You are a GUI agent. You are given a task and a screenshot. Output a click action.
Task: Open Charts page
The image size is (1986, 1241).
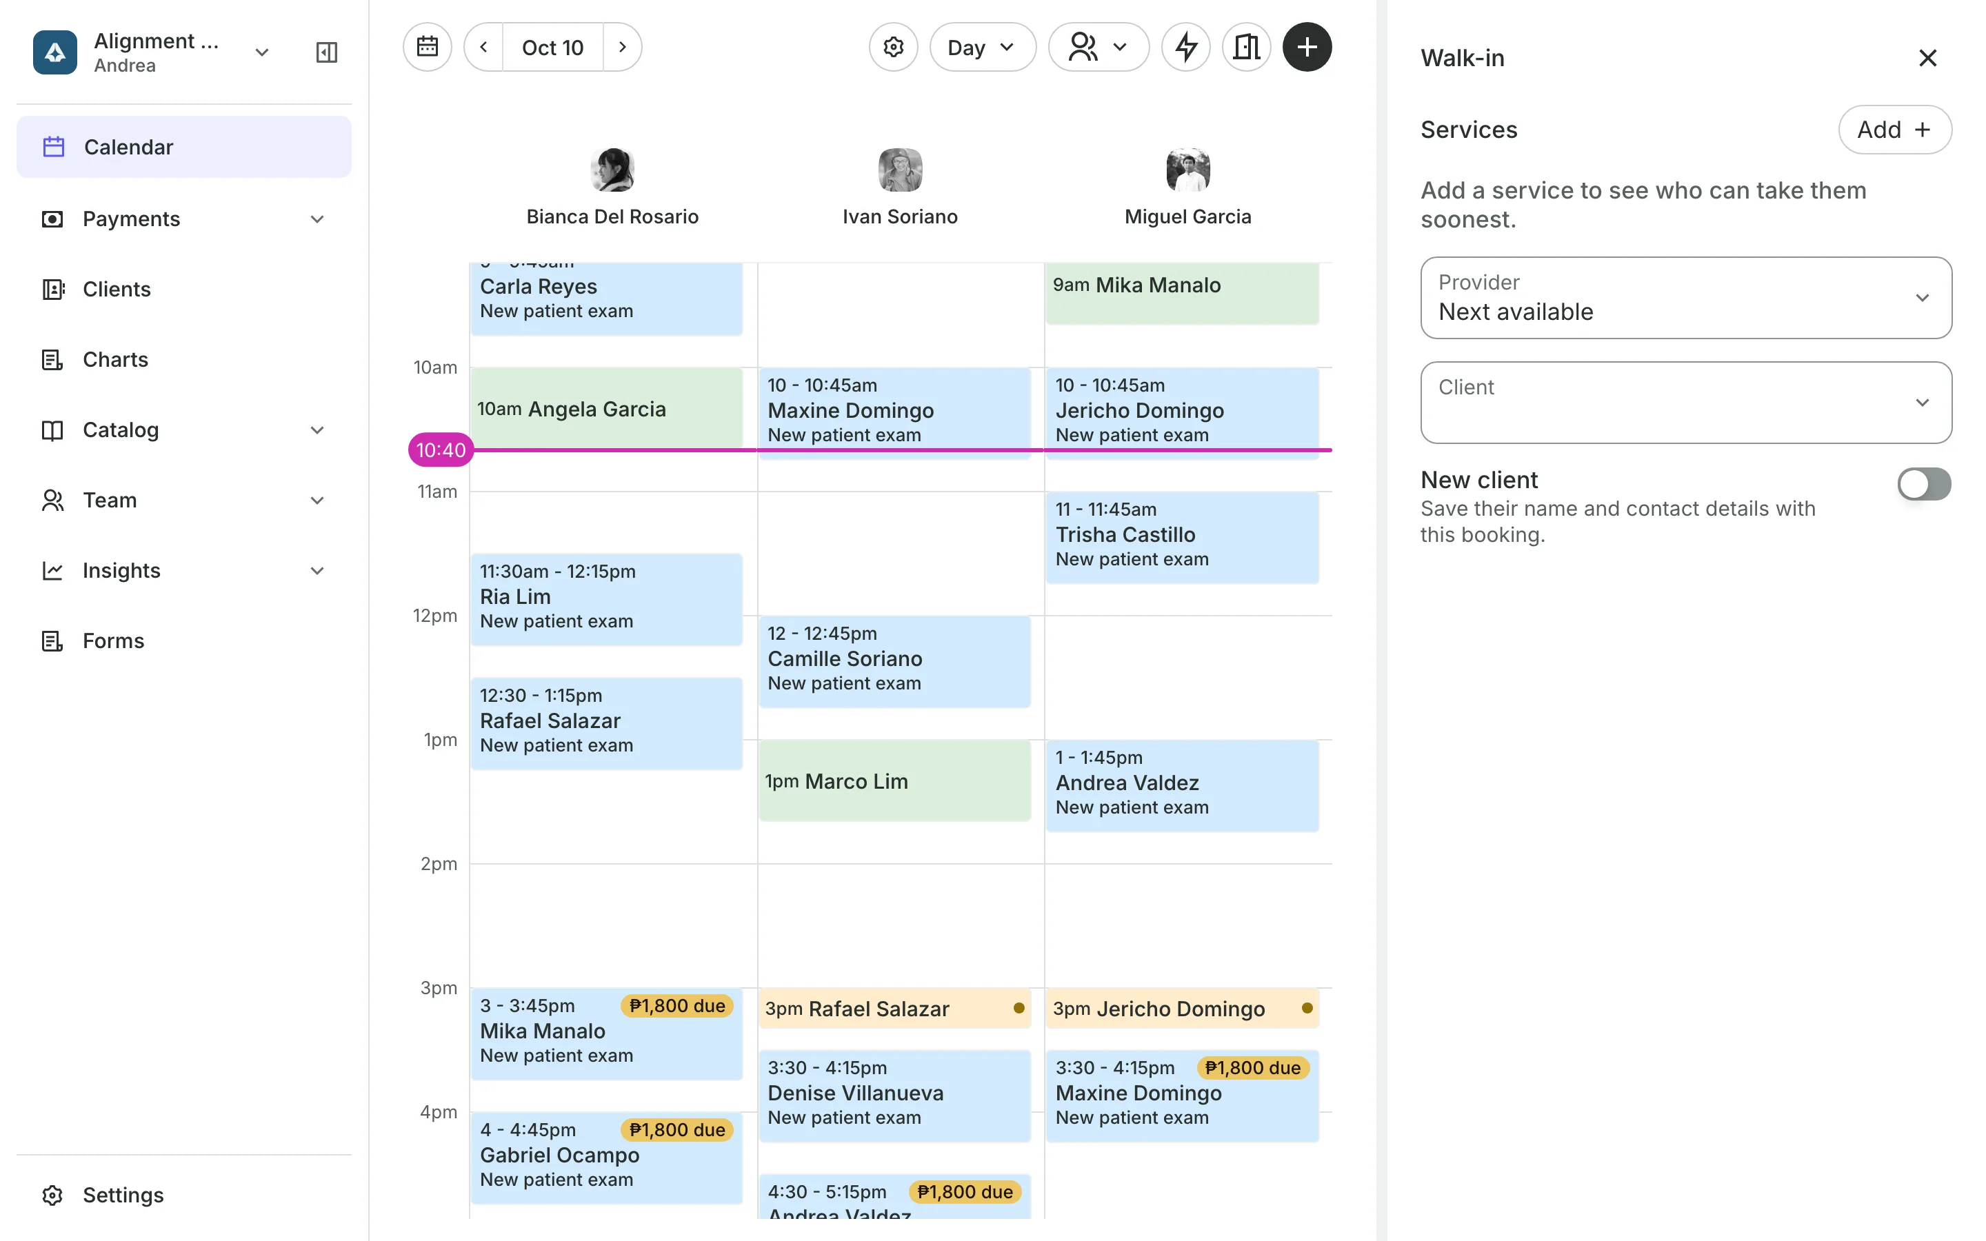click(x=184, y=359)
